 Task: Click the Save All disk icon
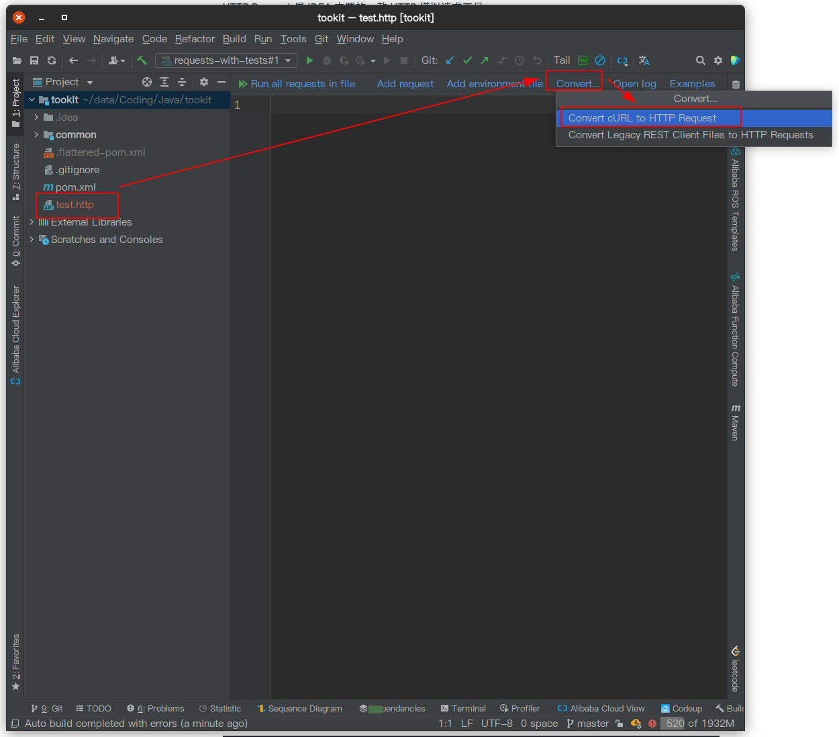coord(34,60)
